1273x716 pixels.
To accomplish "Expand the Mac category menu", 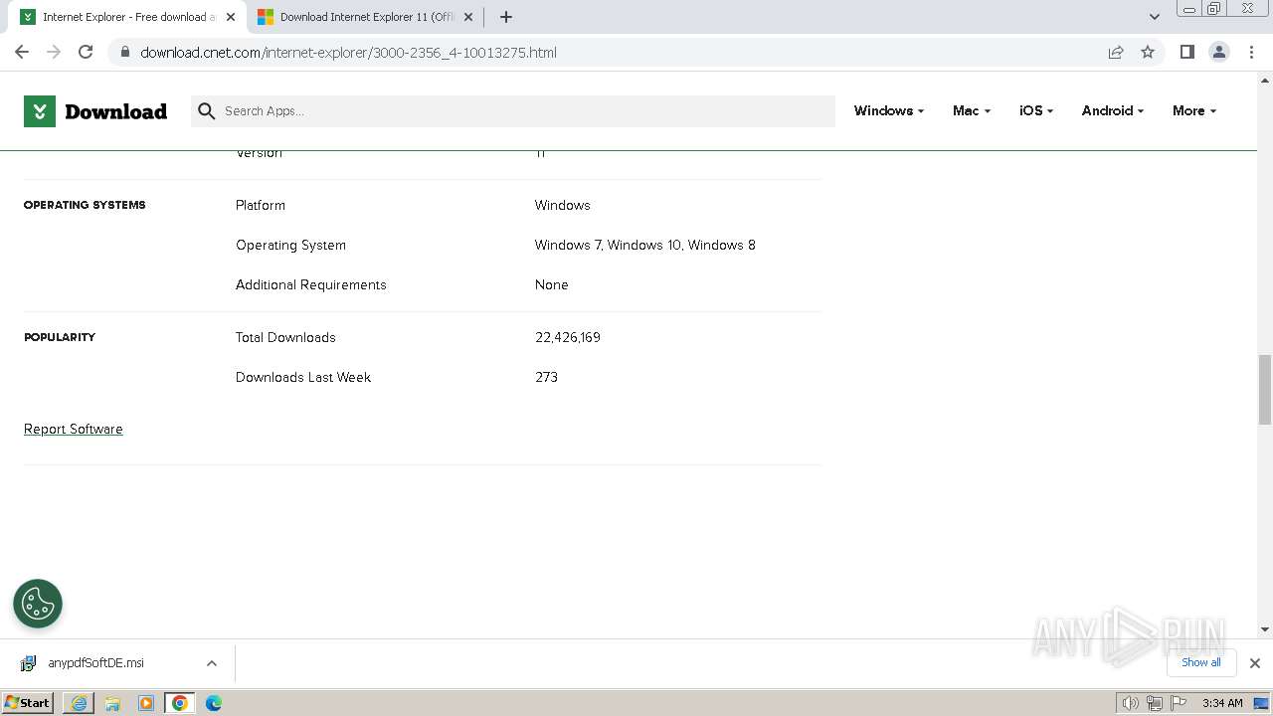I will [x=971, y=110].
